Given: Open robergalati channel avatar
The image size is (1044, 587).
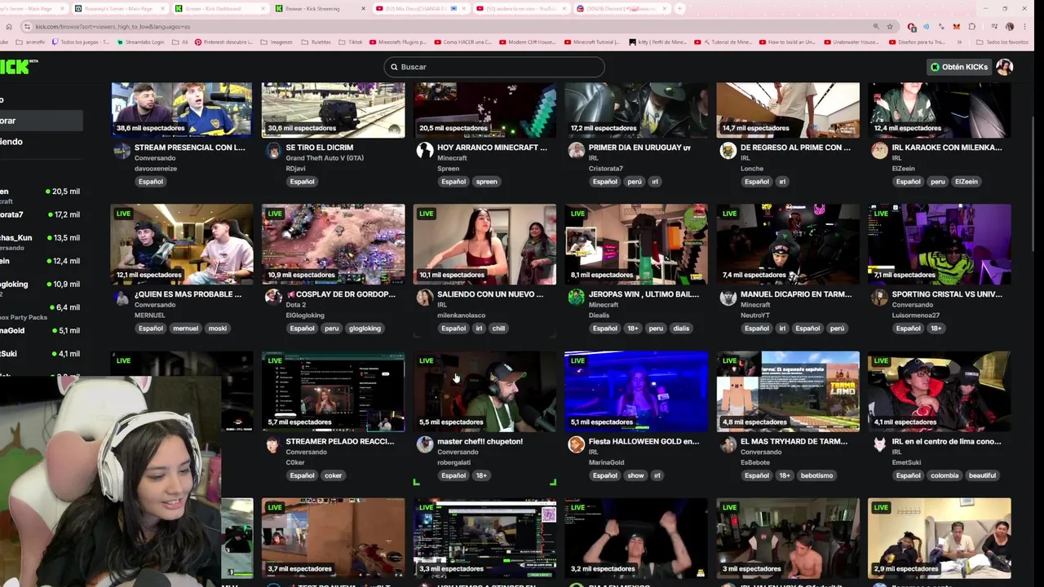Looking at the screenshot, I should tap(425, 444).
